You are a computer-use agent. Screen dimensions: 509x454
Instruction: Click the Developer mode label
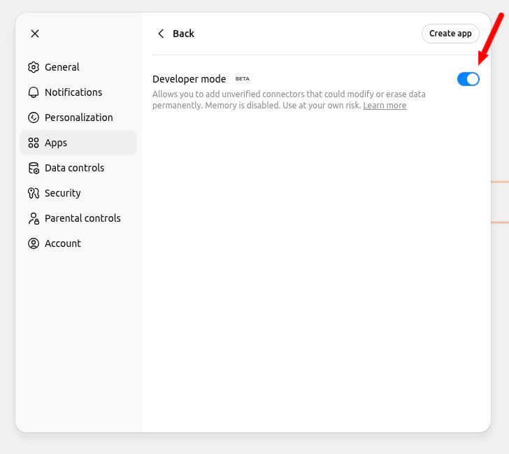189,79
